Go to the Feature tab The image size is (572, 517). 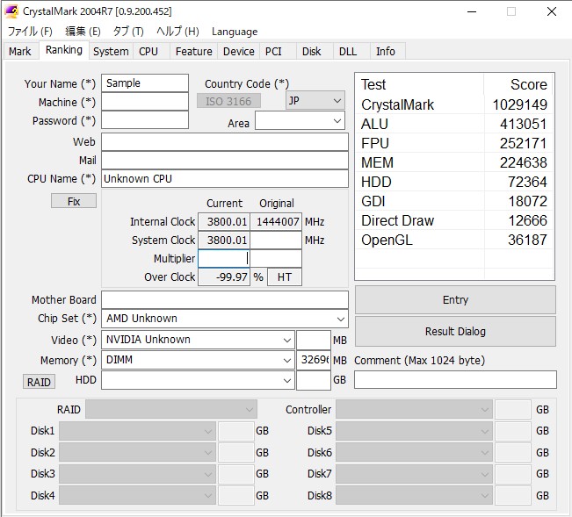(x=193, y=52)
